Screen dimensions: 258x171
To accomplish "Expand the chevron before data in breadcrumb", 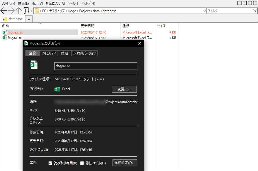I will click(91, 11).
